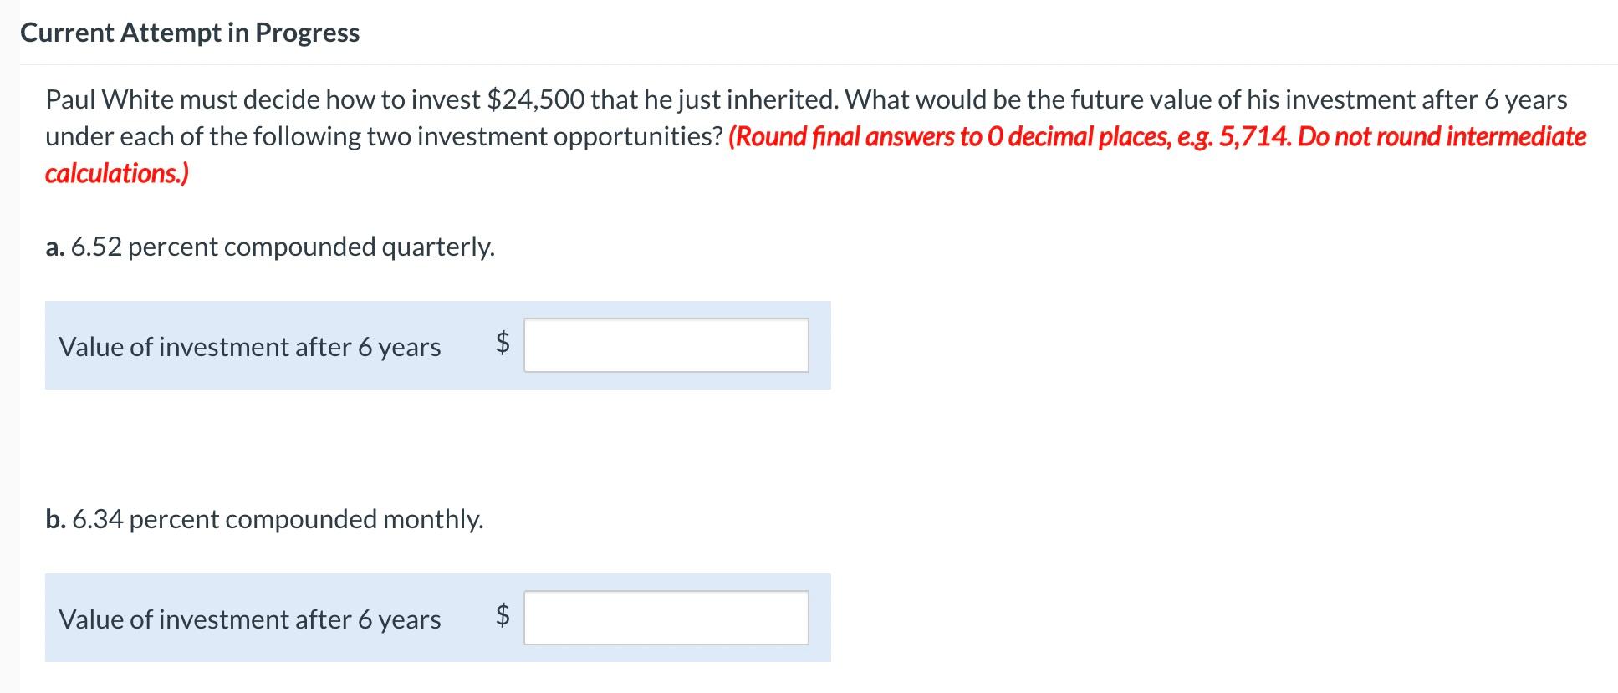Click the main problem statement about Paul White
The height and width of the screenshot is (693, 1618).
point(418,98)
